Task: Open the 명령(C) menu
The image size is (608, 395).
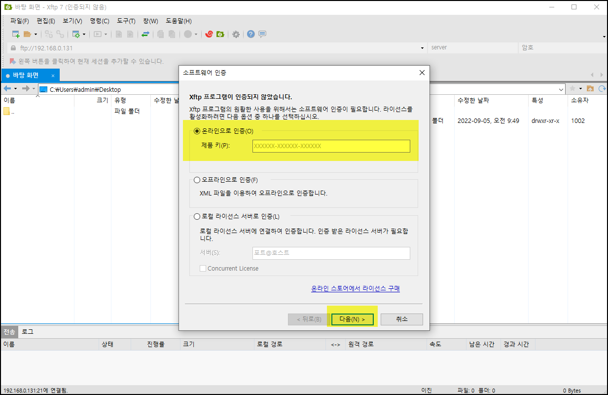Action: (x=100, y=21)
